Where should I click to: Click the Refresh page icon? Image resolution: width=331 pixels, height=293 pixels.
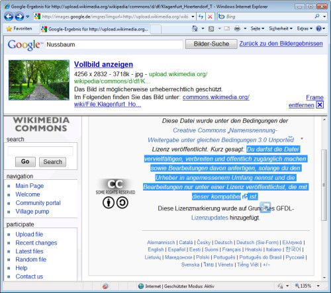(x=201, y=17)
